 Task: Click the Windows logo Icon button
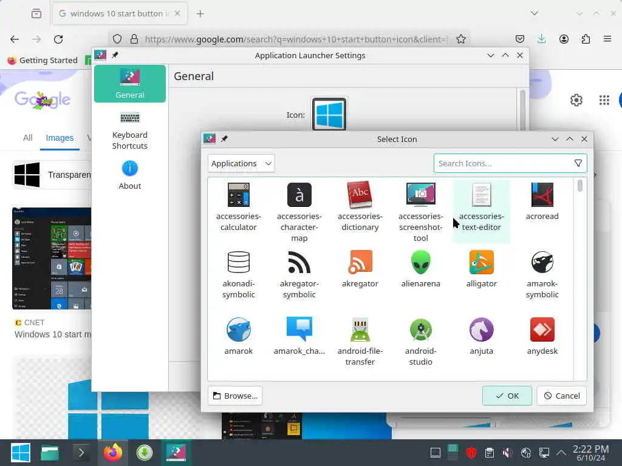tap(329, 114)
